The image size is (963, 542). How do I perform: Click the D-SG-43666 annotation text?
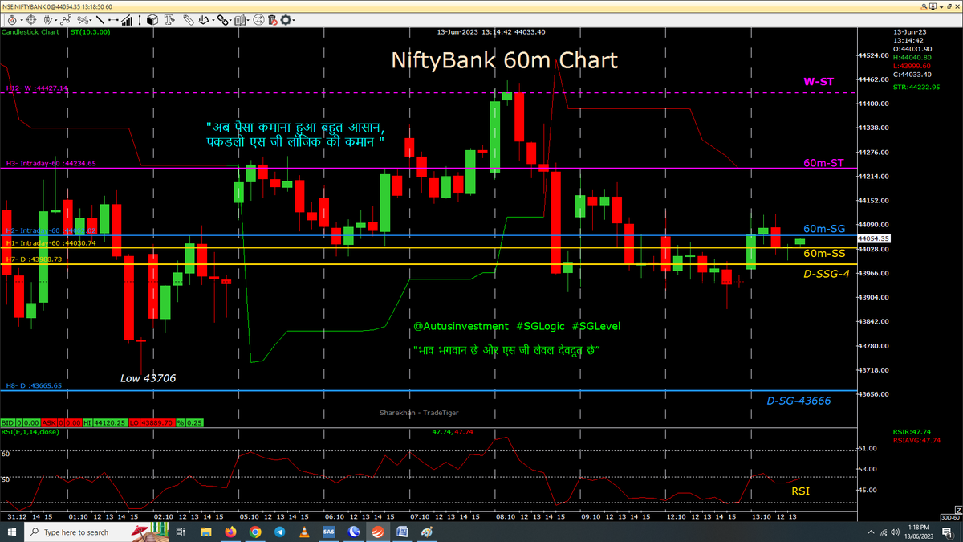(798, 401)
